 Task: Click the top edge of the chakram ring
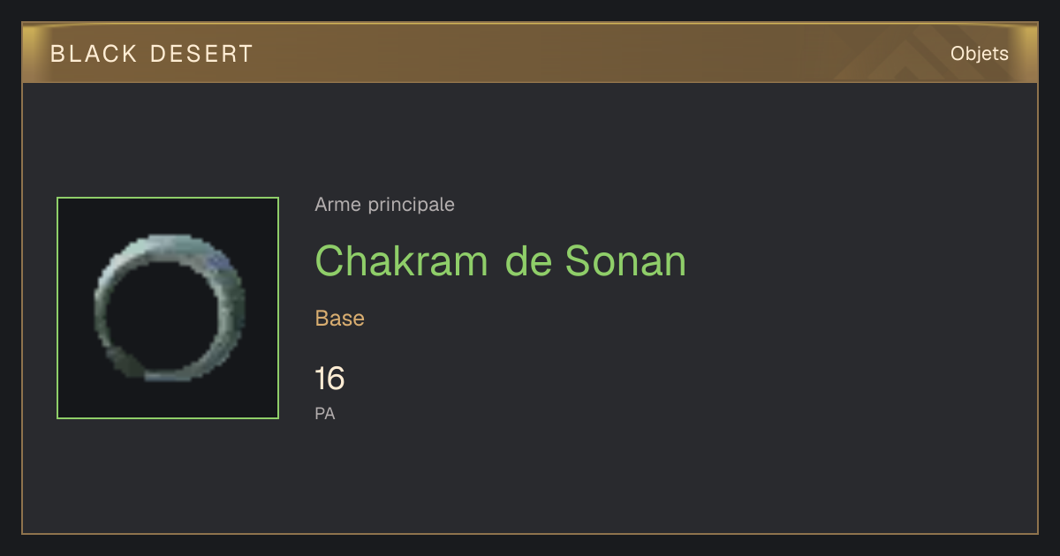(x=177, y=242)
